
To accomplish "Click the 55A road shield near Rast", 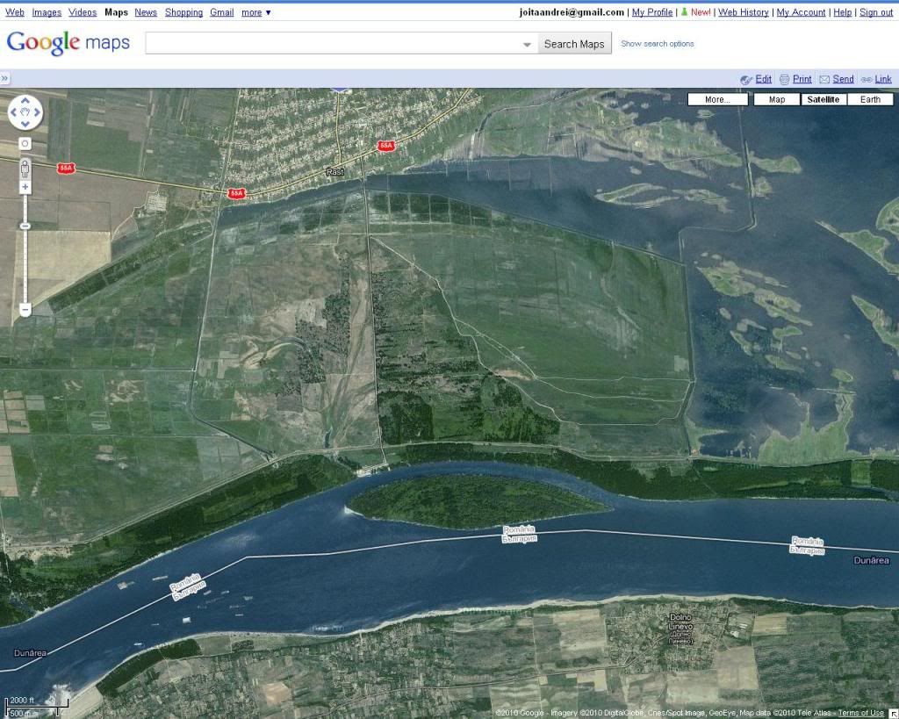I will [236, 194].
